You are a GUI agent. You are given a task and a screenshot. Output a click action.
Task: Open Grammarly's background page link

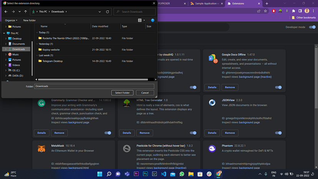(79, 123)
